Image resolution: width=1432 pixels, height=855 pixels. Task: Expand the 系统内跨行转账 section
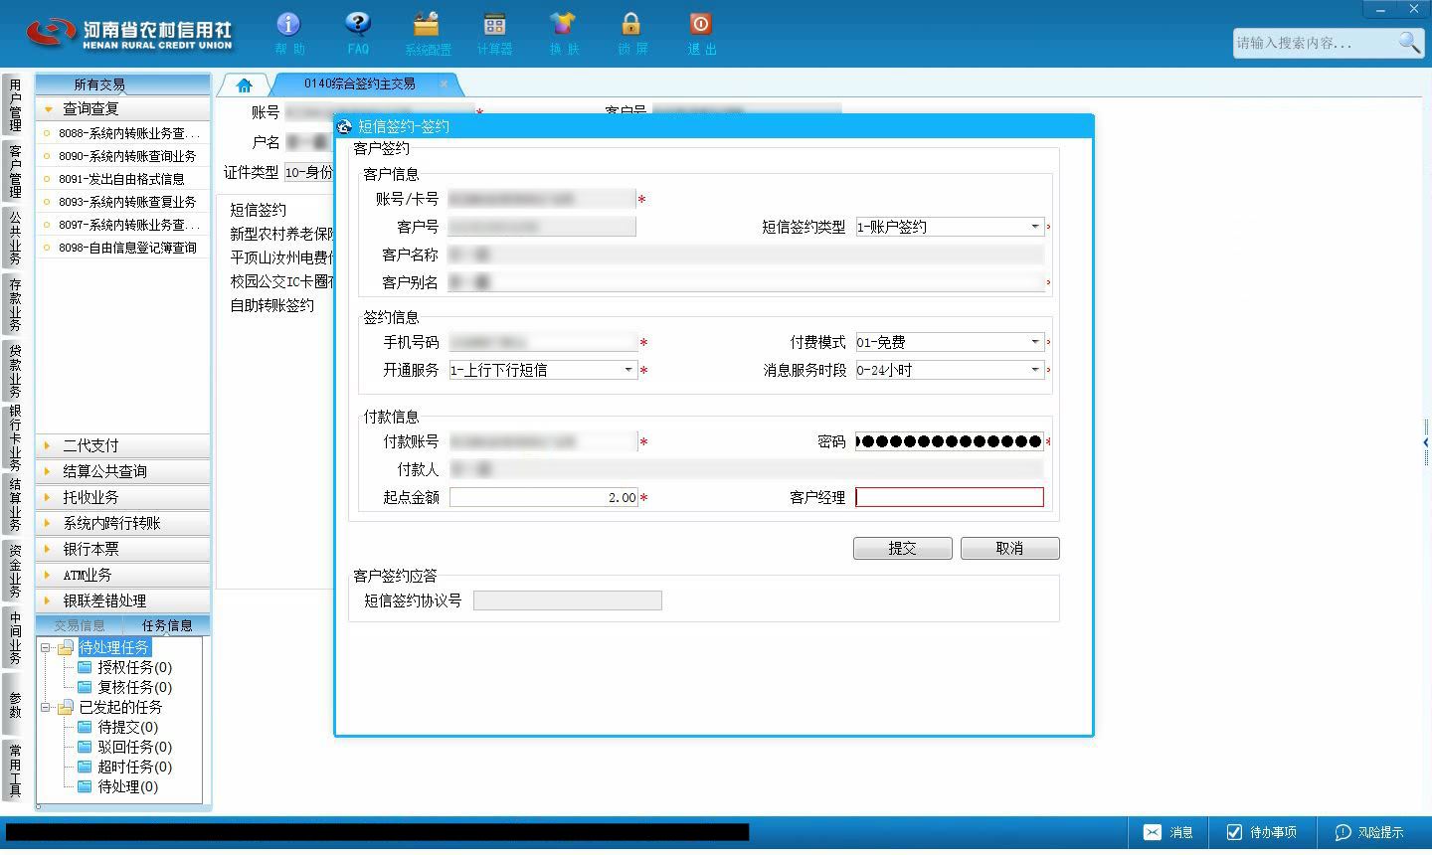point(123,523)
